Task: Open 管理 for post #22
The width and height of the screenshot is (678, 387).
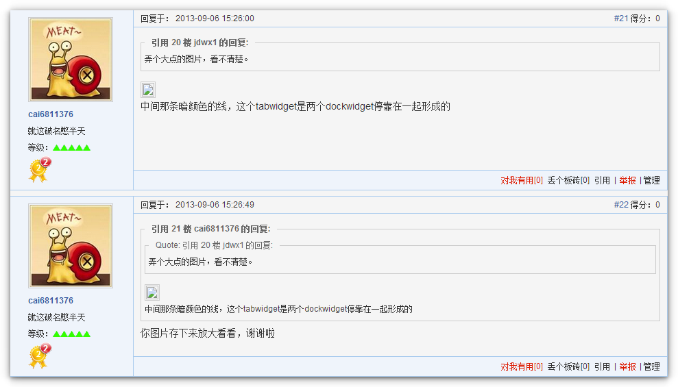Action: click(x=651, y=366)
